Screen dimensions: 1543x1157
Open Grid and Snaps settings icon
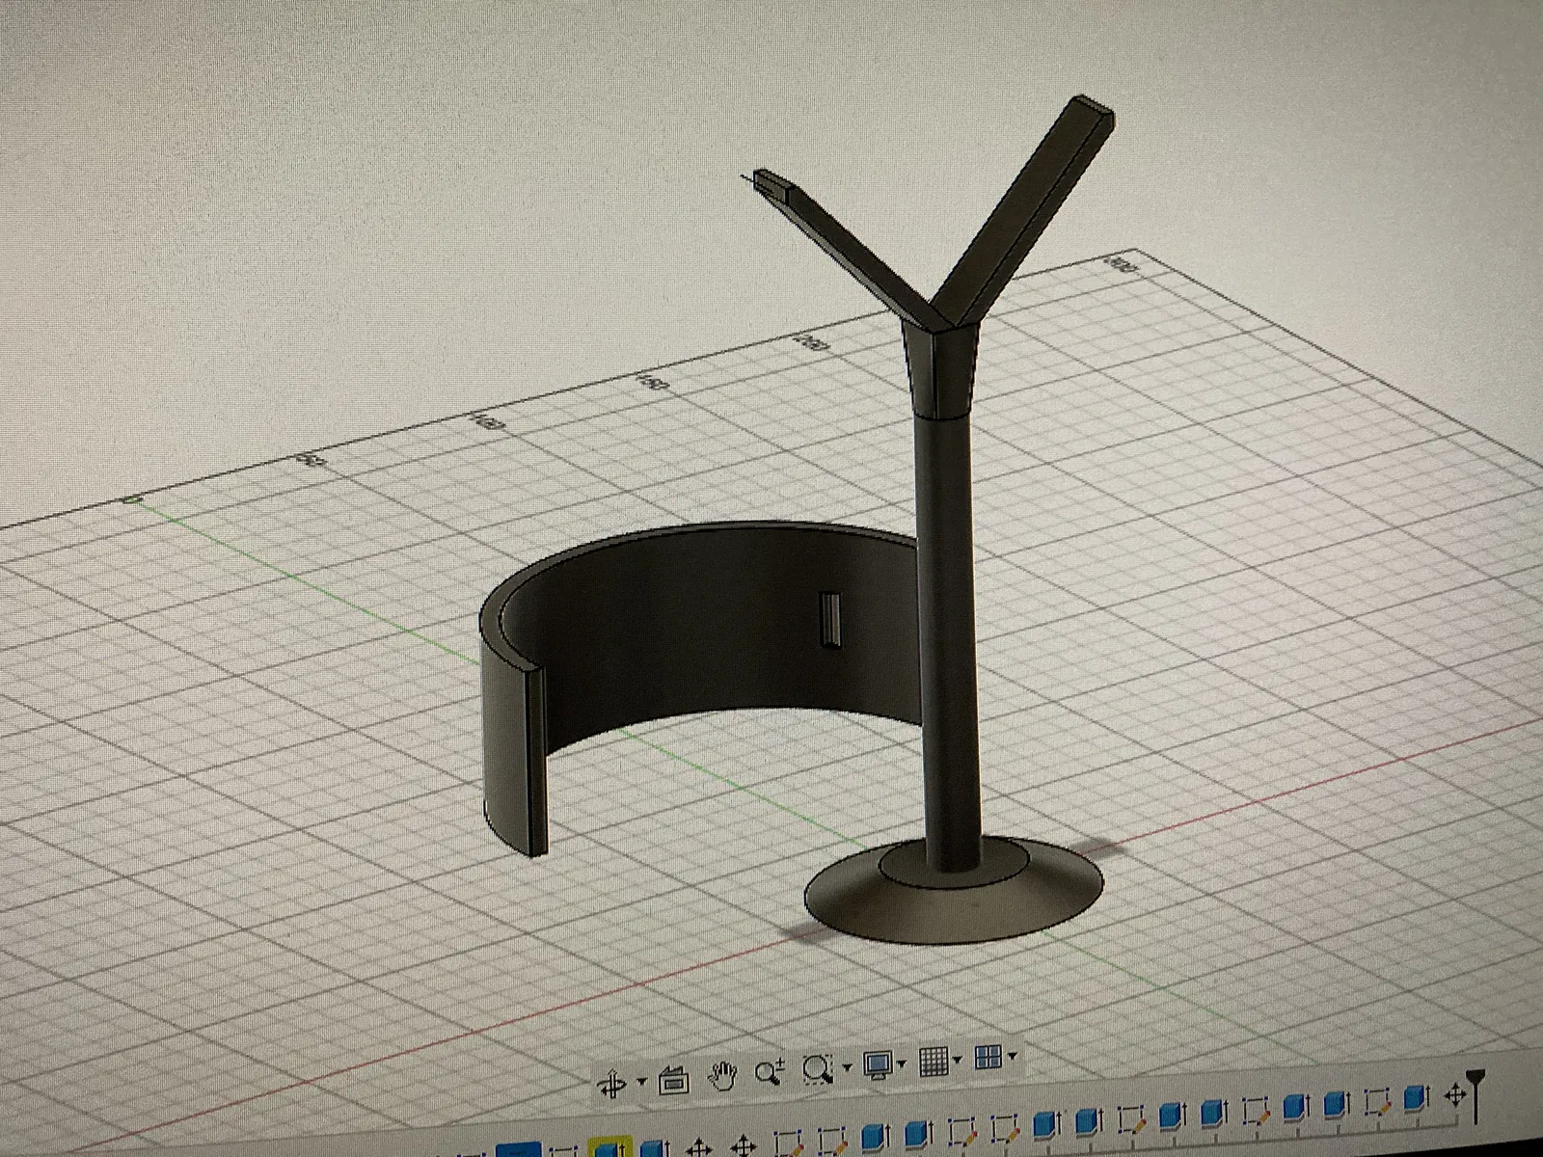point(934,1062)
